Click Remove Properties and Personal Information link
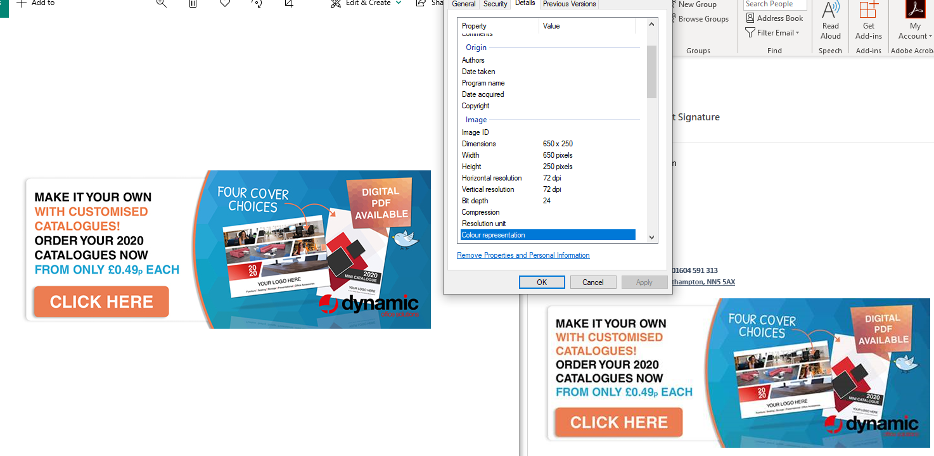This screenshot has height=456, width=934. tap(523, 255)
